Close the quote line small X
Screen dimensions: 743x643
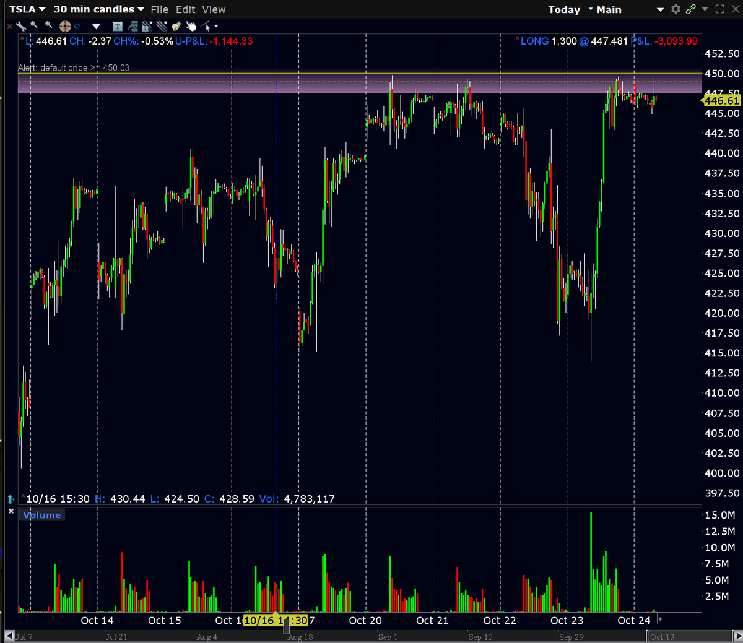(22, 38)
